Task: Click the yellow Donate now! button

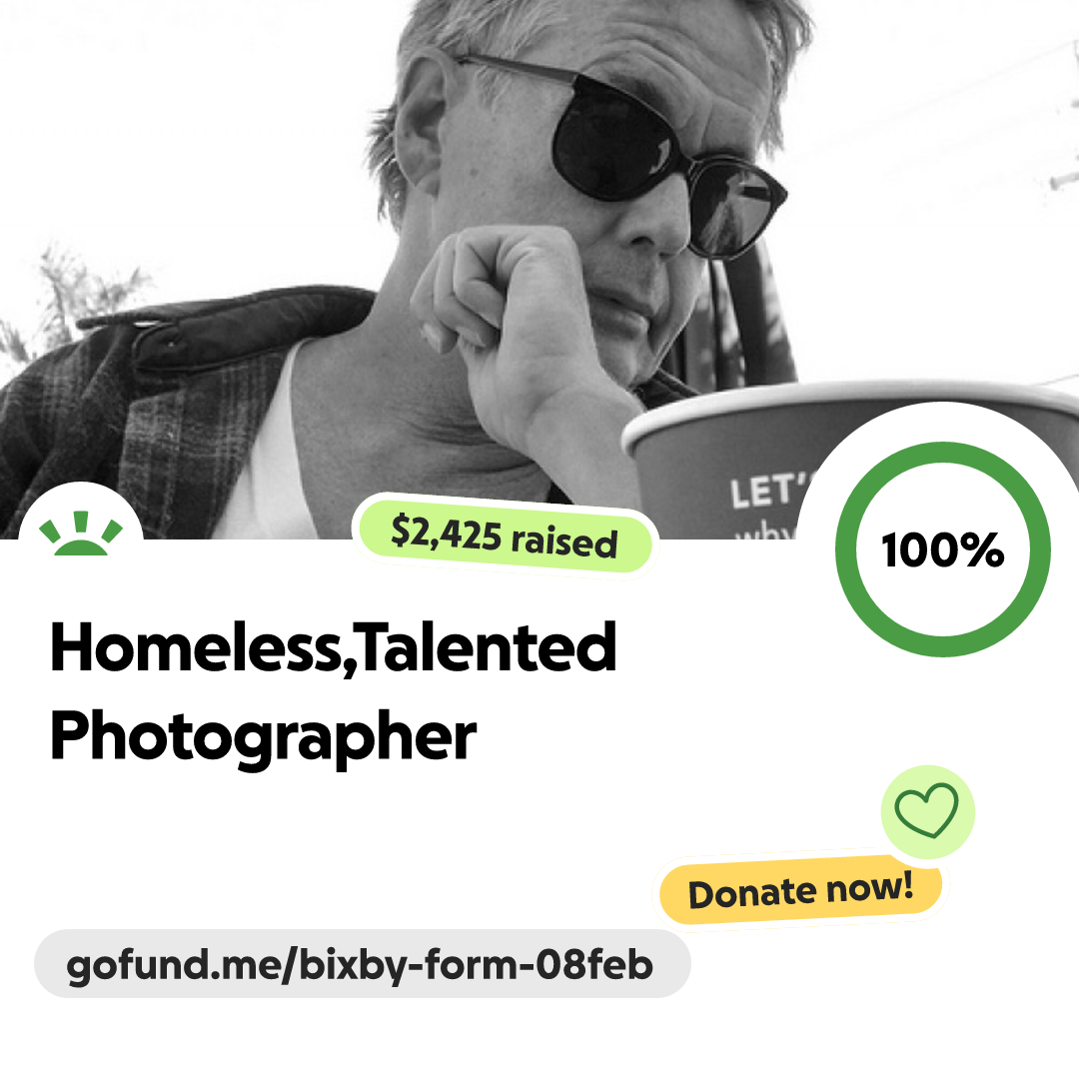Action: 800,890
